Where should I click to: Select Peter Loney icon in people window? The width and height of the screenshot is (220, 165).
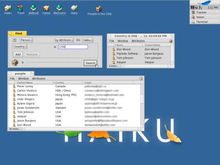coord(14,86)
